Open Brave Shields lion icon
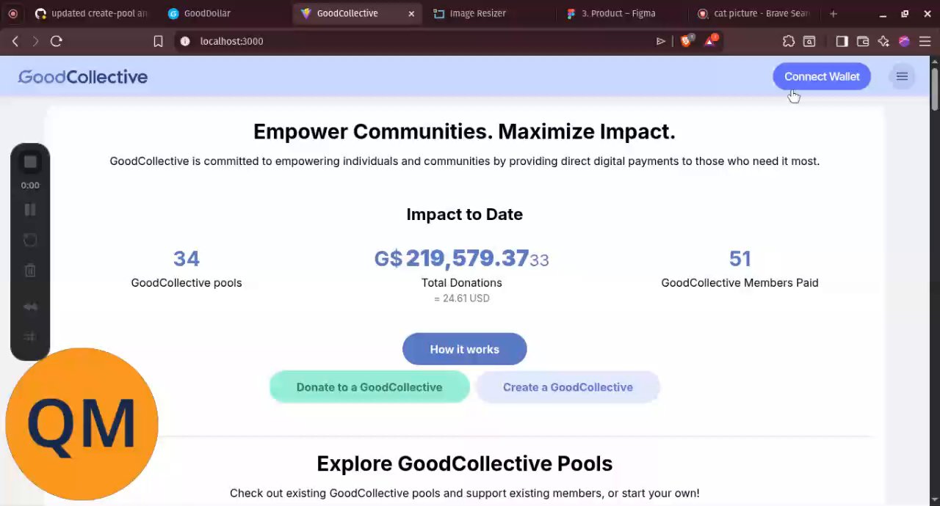Viewport: 940px width, 506px height. pyautogui.click(x=687, y=41)
